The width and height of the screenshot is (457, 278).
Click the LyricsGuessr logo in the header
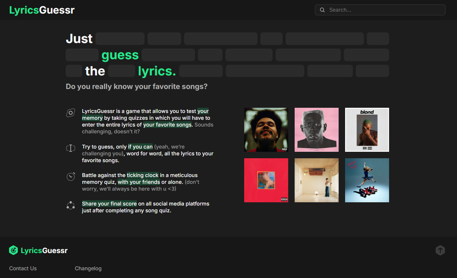coord(42,10)
